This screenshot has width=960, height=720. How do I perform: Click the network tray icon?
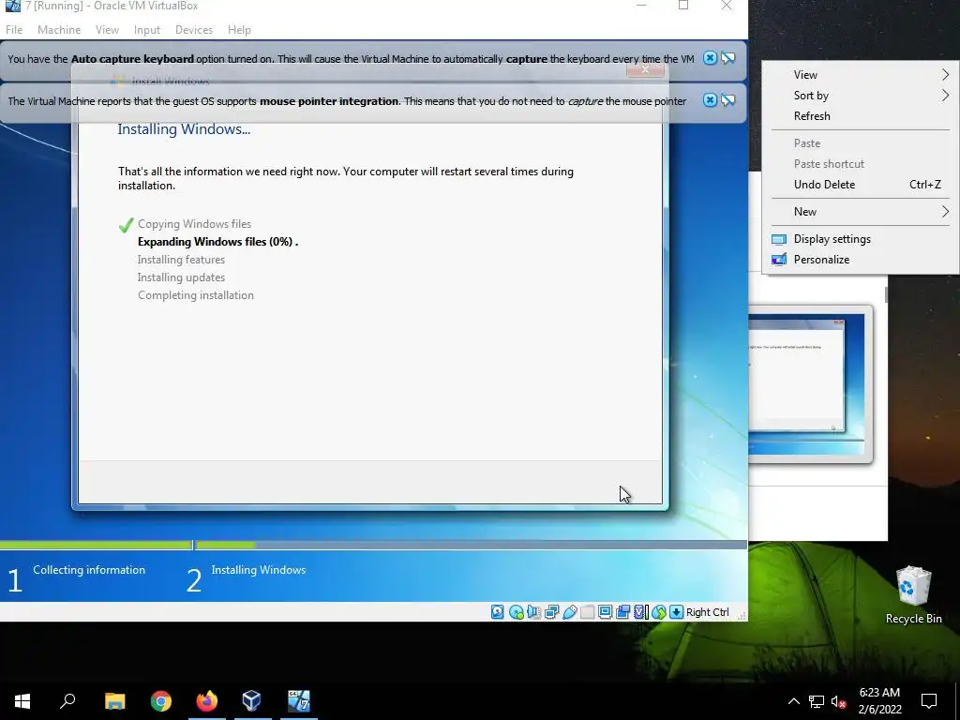pos(817,701)
